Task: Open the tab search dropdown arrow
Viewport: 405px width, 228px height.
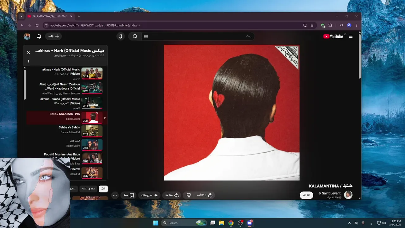Action: click(x=22, y=16)
